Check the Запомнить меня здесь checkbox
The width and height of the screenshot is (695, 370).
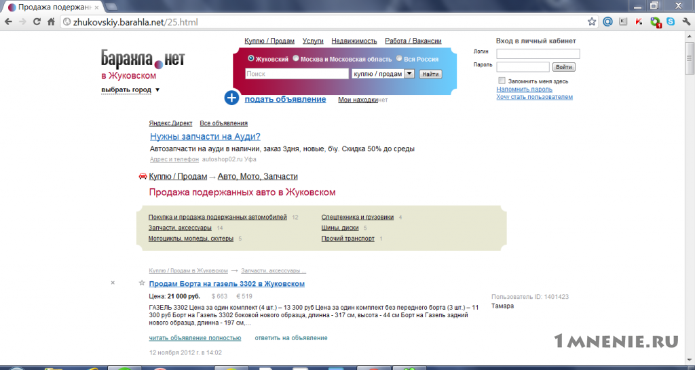click(502, 81)
